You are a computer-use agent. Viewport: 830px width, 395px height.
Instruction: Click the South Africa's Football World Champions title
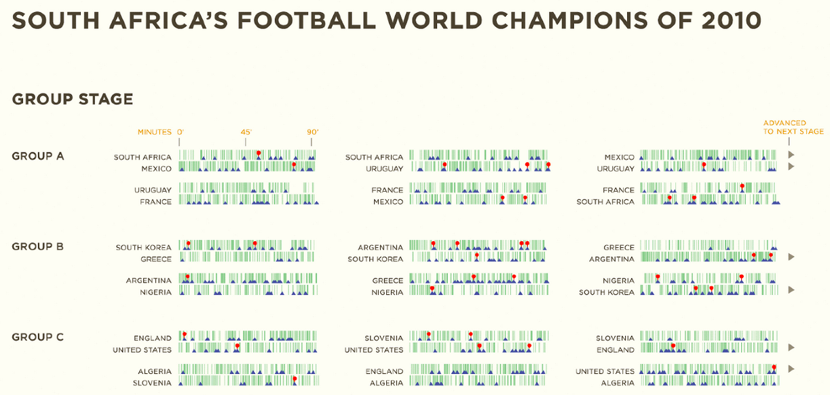[x=387, y=20]
